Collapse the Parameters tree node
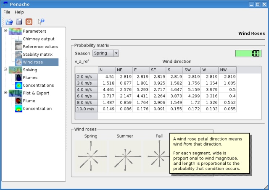 5,31
